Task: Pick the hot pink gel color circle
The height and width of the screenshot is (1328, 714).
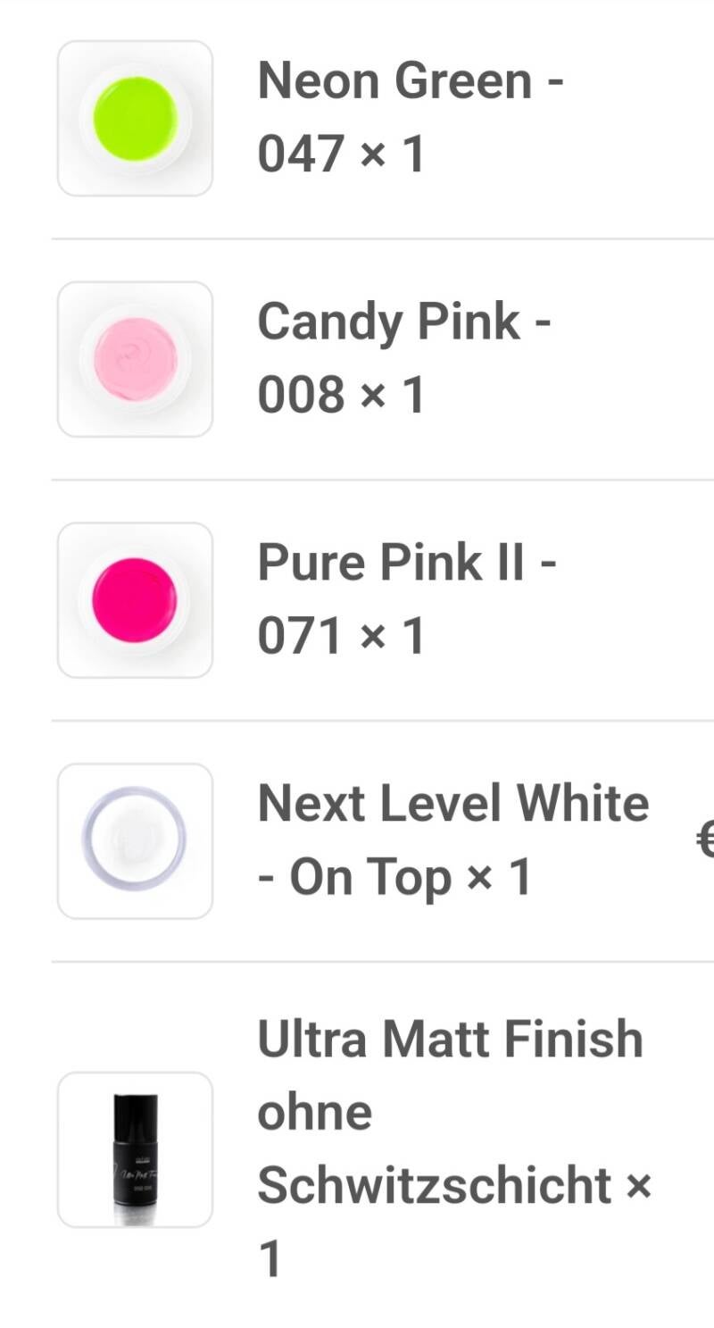Action: tap(135, 600)
